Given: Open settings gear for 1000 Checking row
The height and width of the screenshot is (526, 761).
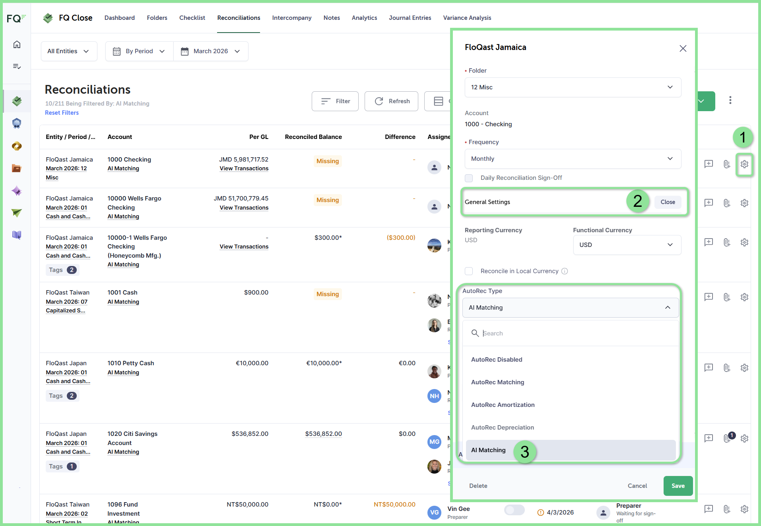Looking at the screenshot, I should (744, 164).
